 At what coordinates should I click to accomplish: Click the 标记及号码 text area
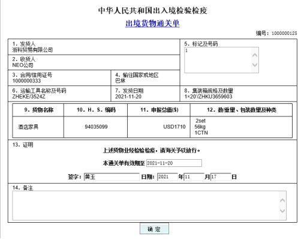(221, 60)
